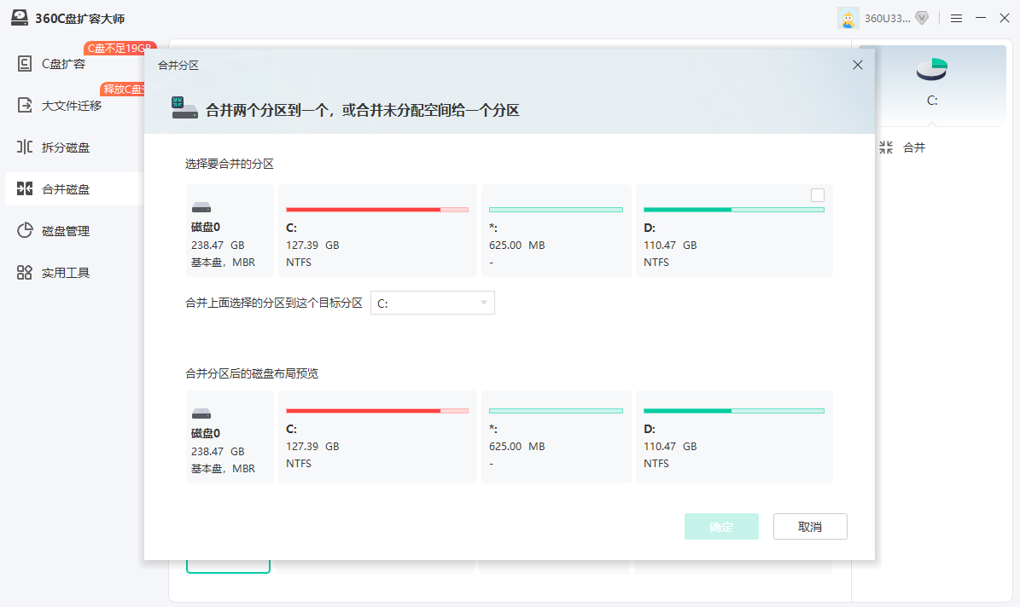This screenshot has width=1020, height=607.
Task: Check the D: partition checkbox
Action: (x=818, y=195)
